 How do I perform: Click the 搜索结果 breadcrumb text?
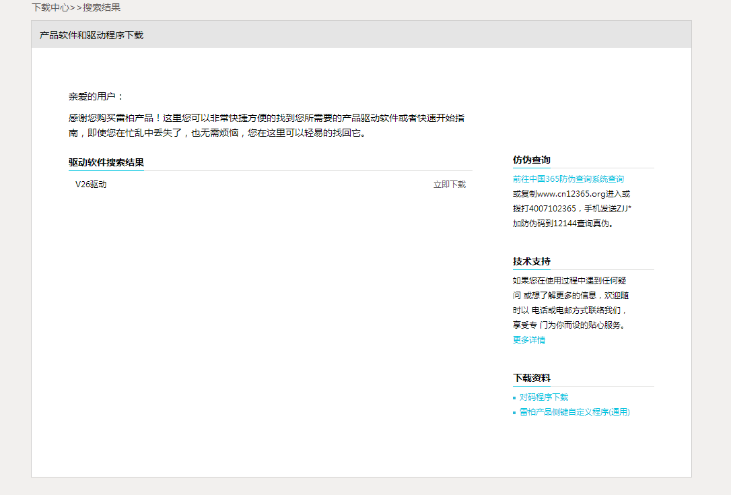pos(102,7)
